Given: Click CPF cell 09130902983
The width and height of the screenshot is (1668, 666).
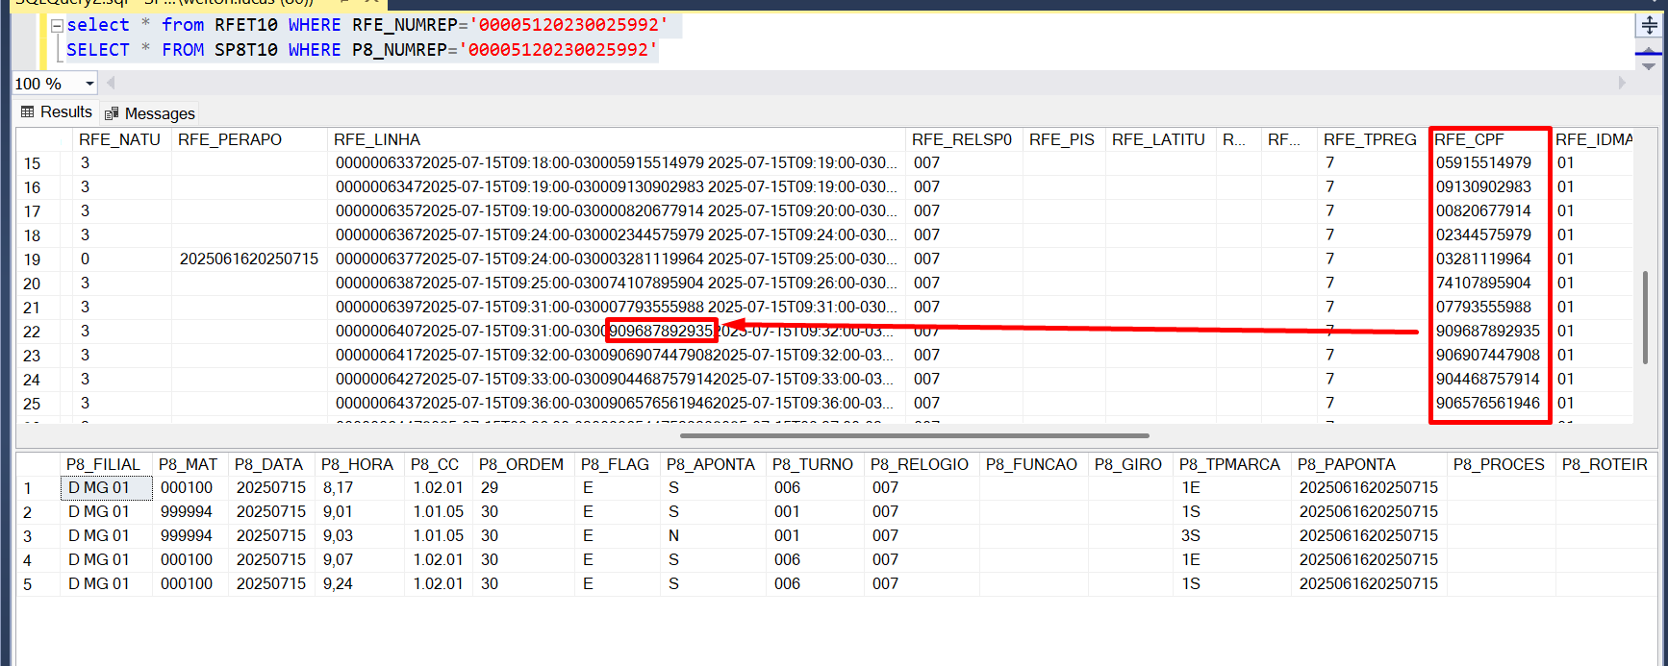Looking at the screenshot, I should (x=1489, y=187).
